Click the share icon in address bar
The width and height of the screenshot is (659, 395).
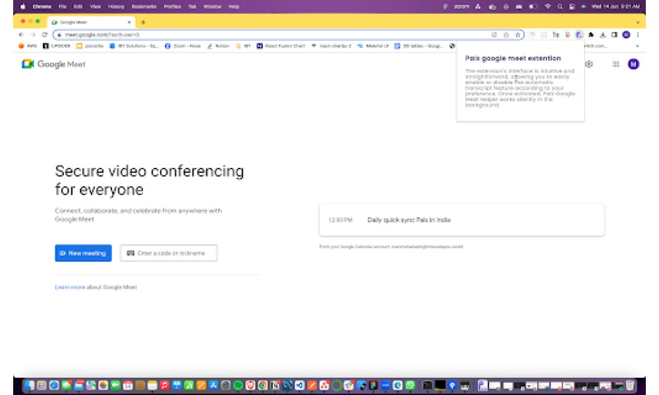tap(506, 35)
